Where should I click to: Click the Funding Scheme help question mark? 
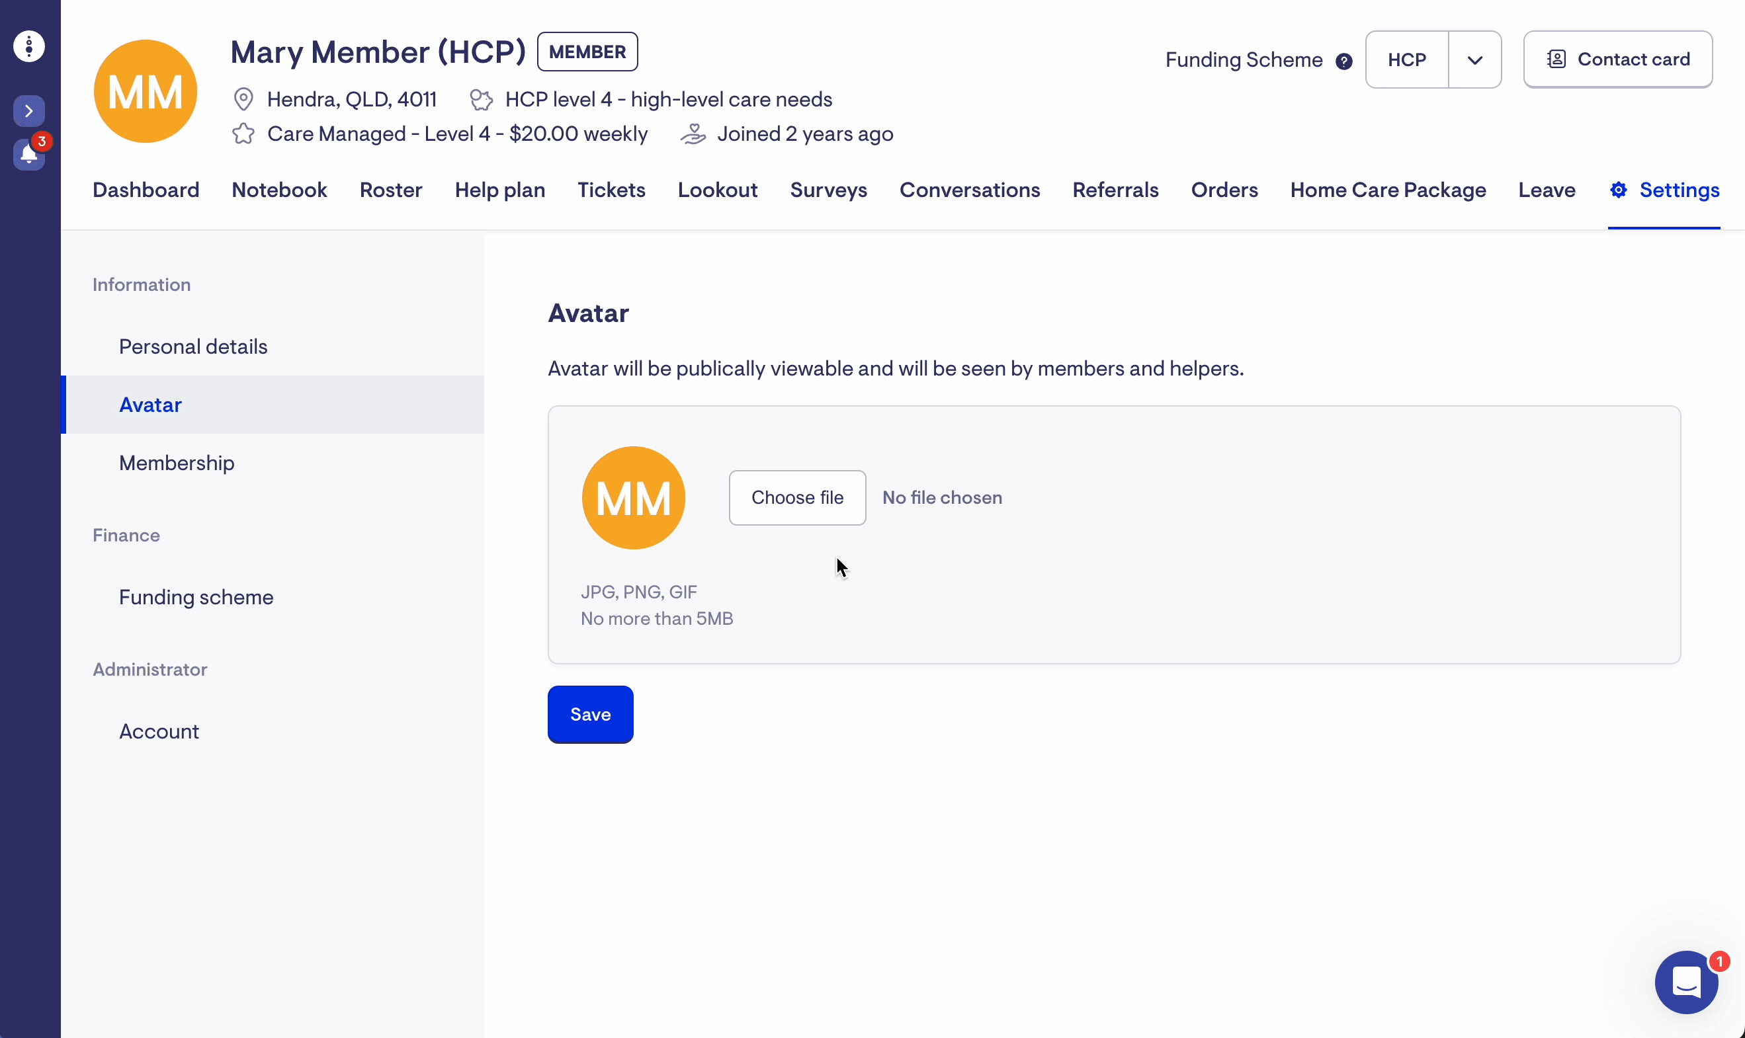pos(1343,61)
